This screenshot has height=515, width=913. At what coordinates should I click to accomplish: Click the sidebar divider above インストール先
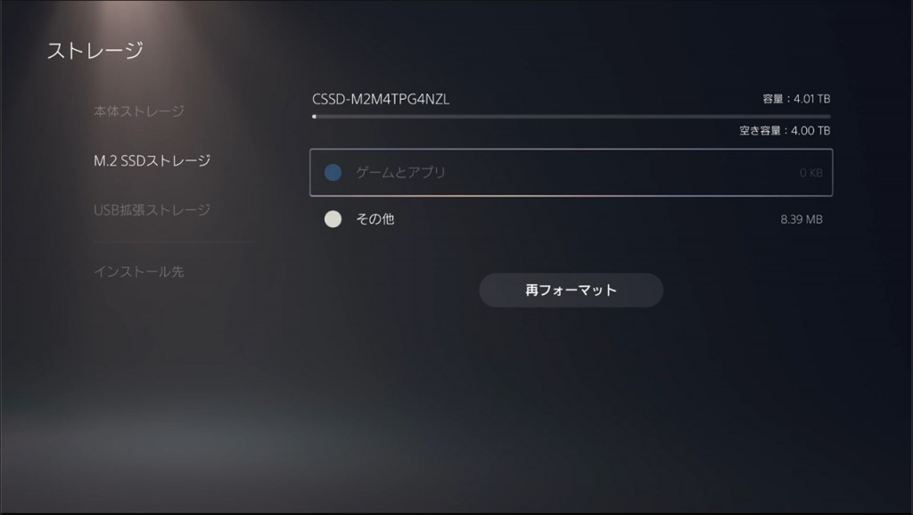[174, 241]
